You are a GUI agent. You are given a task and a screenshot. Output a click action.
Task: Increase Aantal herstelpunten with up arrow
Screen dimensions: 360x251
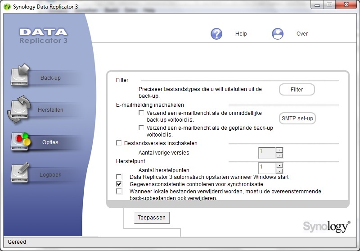click(x=279, y=165)
